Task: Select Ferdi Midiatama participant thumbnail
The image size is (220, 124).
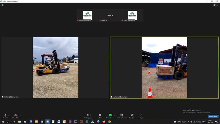Action: coord(132,15)
